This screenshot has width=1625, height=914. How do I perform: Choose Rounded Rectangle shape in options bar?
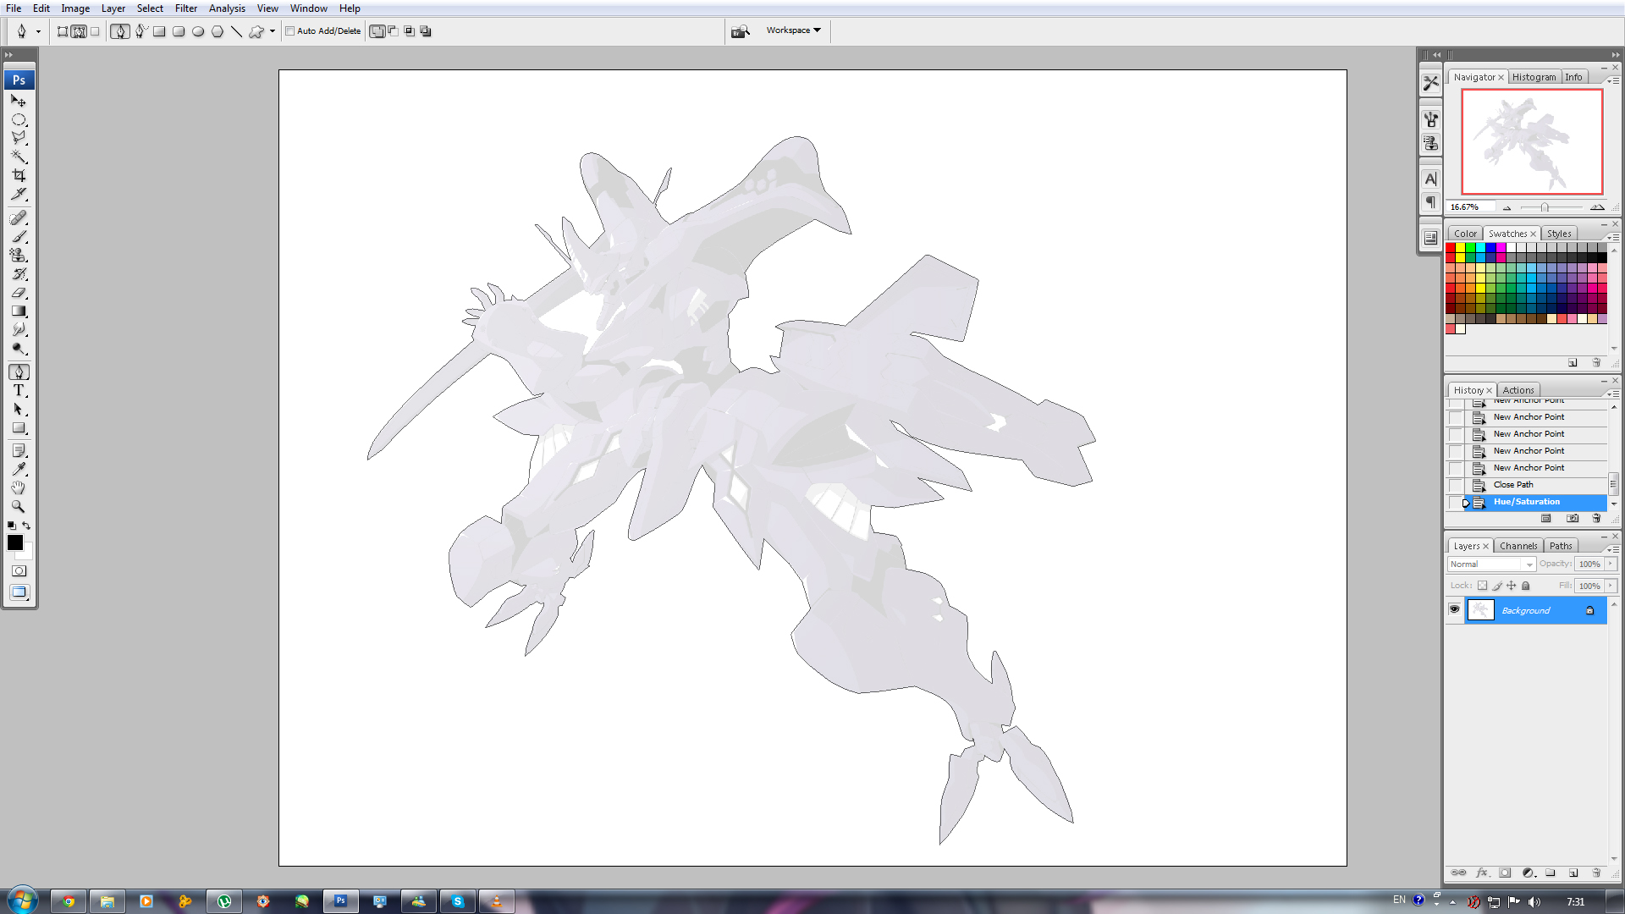point(179,31)
